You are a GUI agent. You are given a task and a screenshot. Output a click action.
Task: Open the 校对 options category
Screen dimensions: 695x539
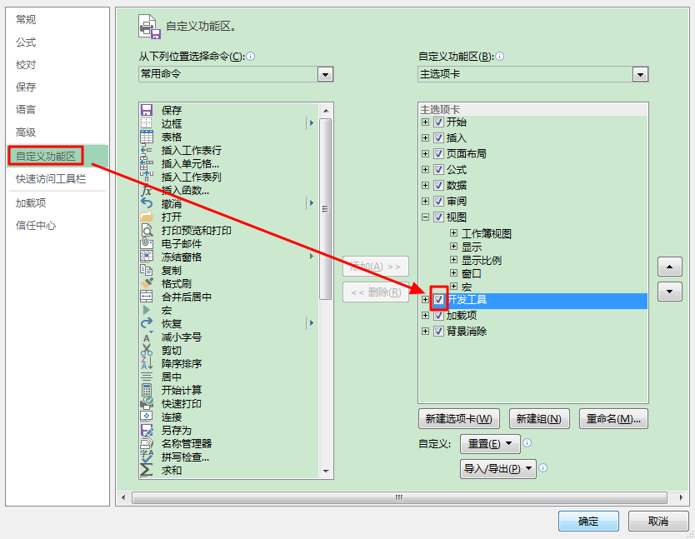(26, 65)
